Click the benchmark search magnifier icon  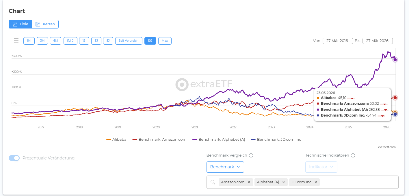[x=213, y=182]
